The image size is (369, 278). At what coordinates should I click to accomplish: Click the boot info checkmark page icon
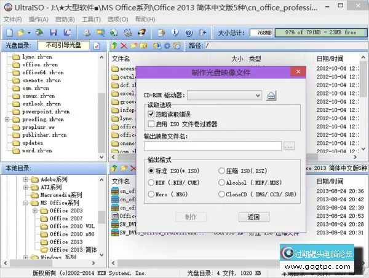(97, 46)
